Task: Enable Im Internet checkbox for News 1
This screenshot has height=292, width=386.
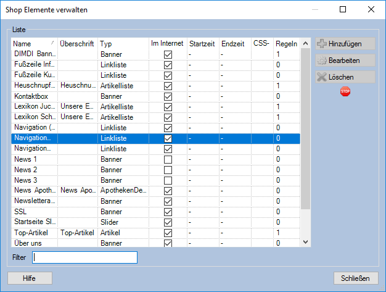Action: (x=168, y=159)
